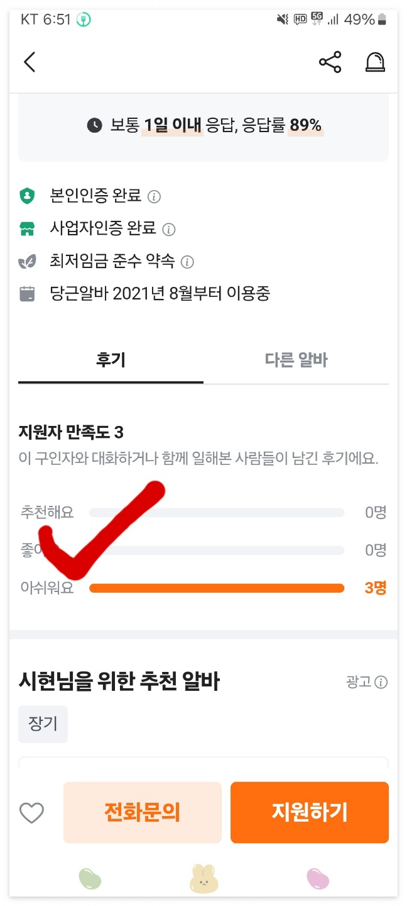407x906 pixels.
Task: Tap the 지원하기 apply button
Action: 309,813
